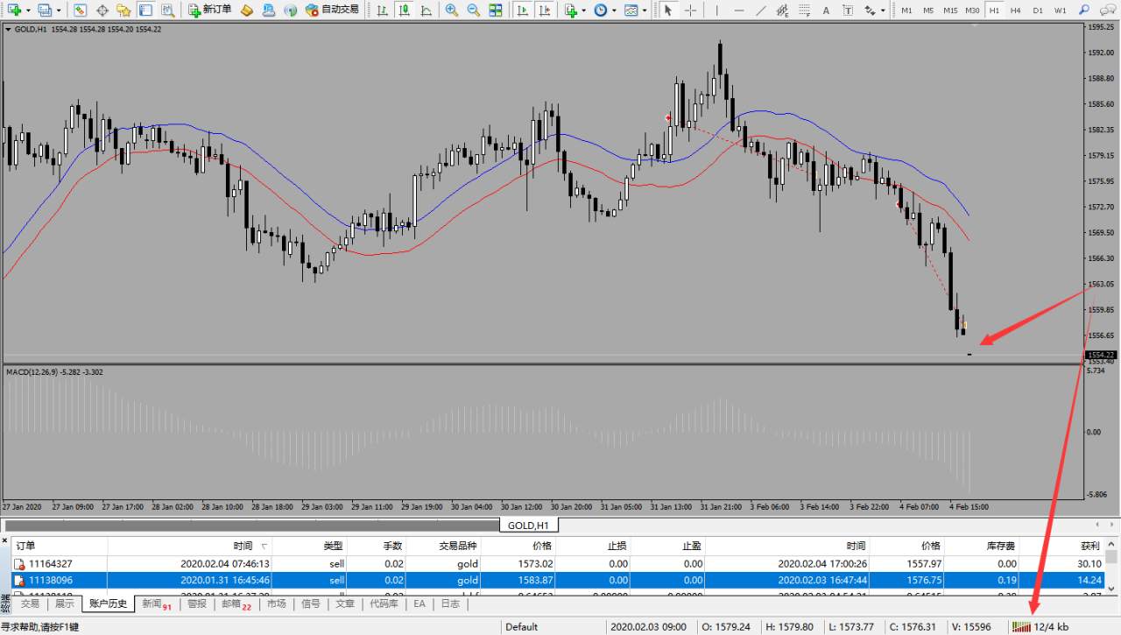Screen dimensions: 1121x635
Task: Switch chart to candlestick mode
Action: [x=404, y=11]
